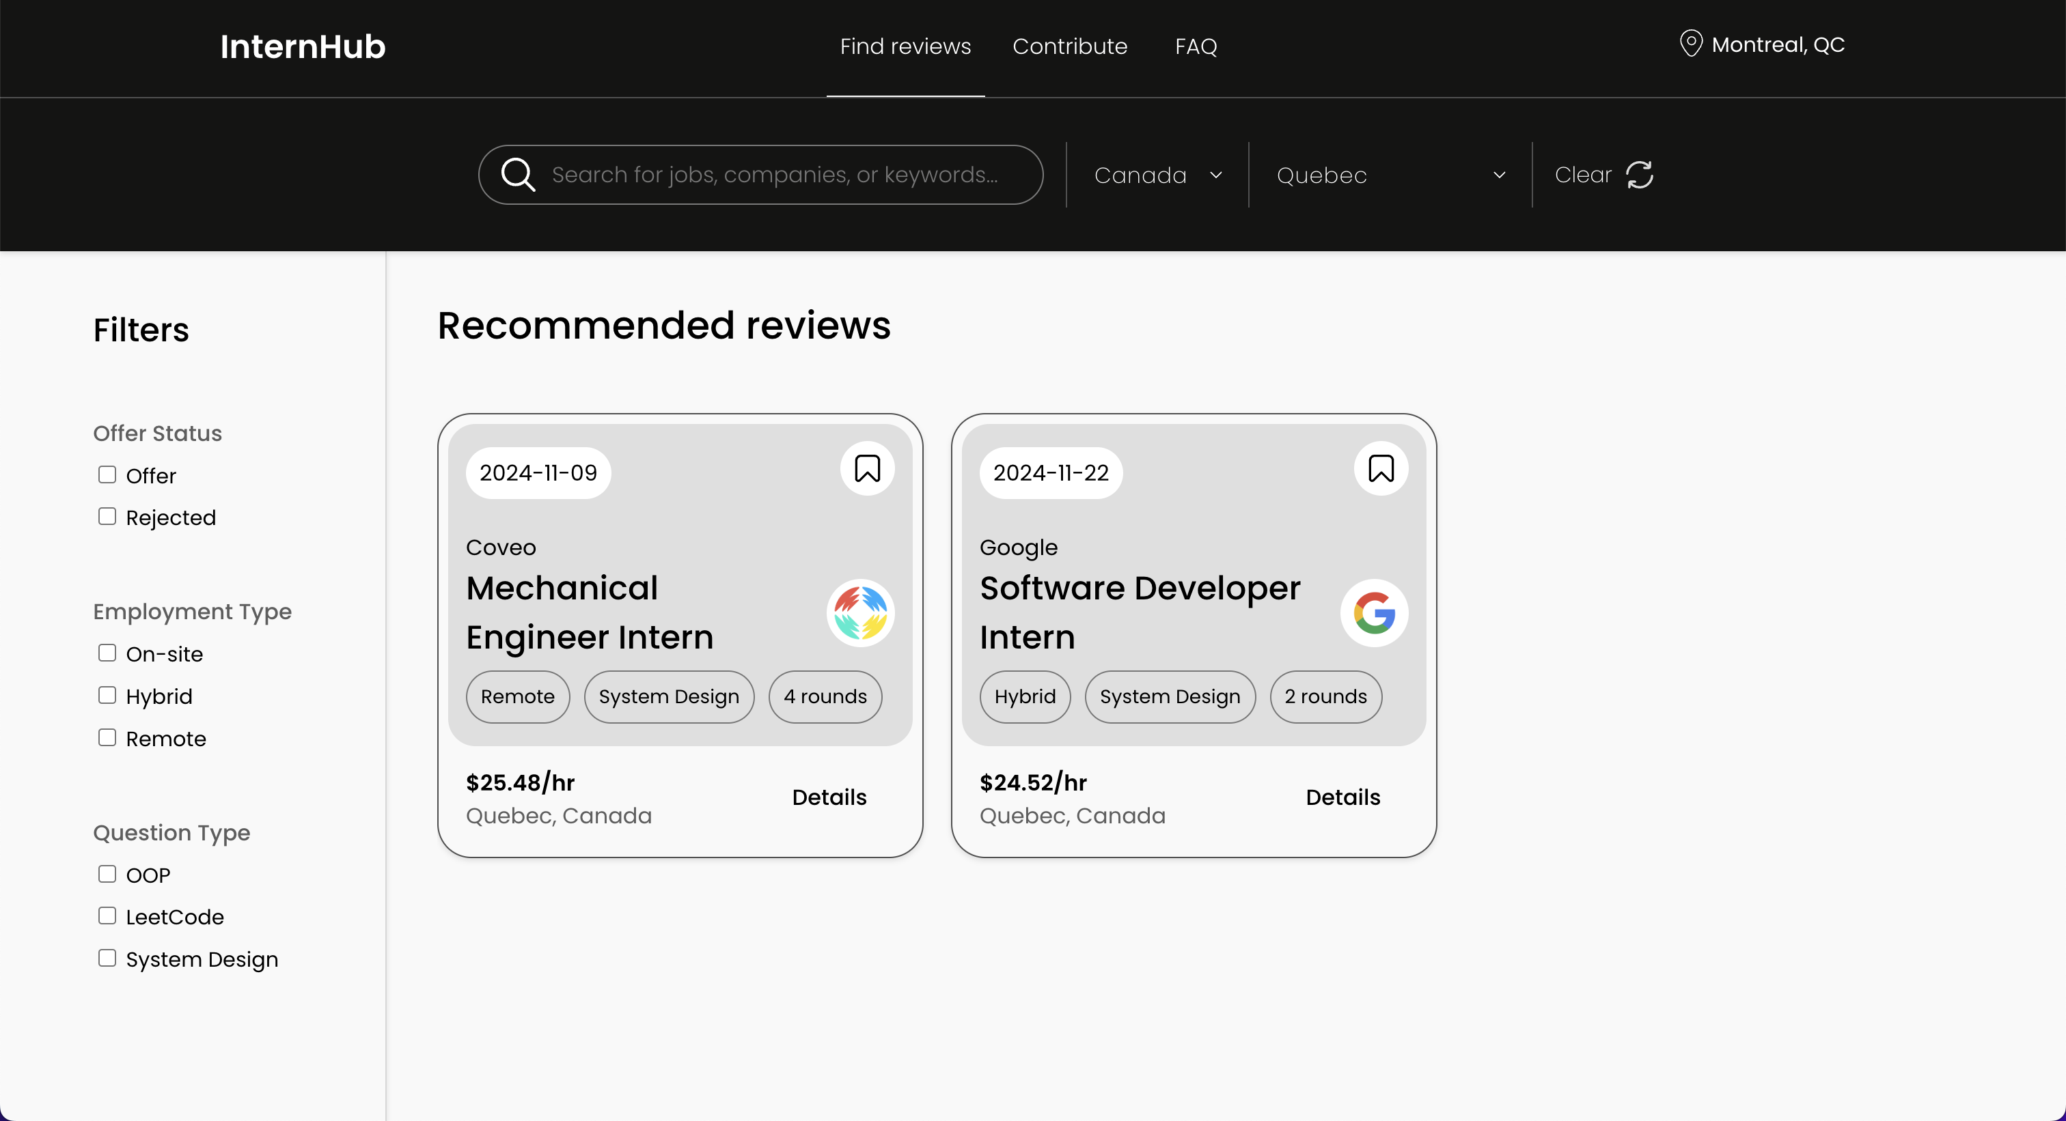Click the Google company logo
The height and width of the screenshot is (1121, 2066).
pos(1374,613)
